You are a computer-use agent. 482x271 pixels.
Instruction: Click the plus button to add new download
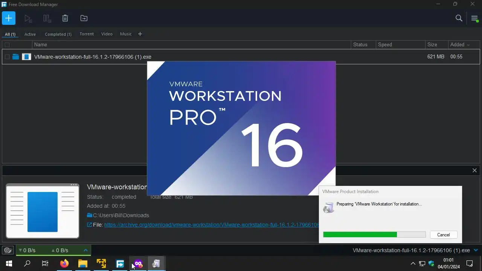(x=9, y=18)
